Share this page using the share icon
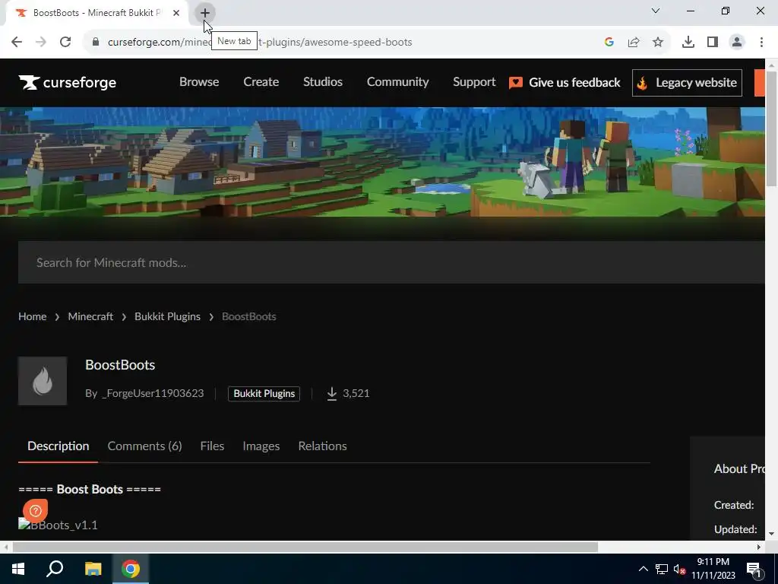Image resolution: width=778 pixels, height=584 pixels. coord(633,42)
